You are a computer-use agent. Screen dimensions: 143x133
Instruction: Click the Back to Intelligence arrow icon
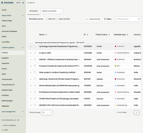point(2,125)
